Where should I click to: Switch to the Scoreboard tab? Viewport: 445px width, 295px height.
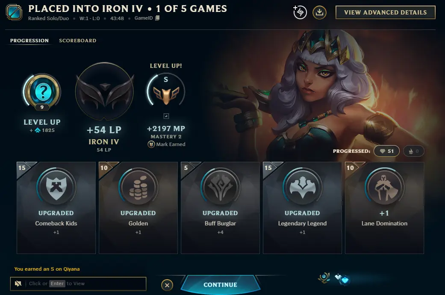[x=78, y=41]
